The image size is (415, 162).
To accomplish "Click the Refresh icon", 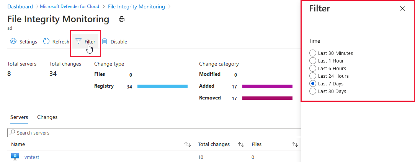I will (x=46, y=42).
